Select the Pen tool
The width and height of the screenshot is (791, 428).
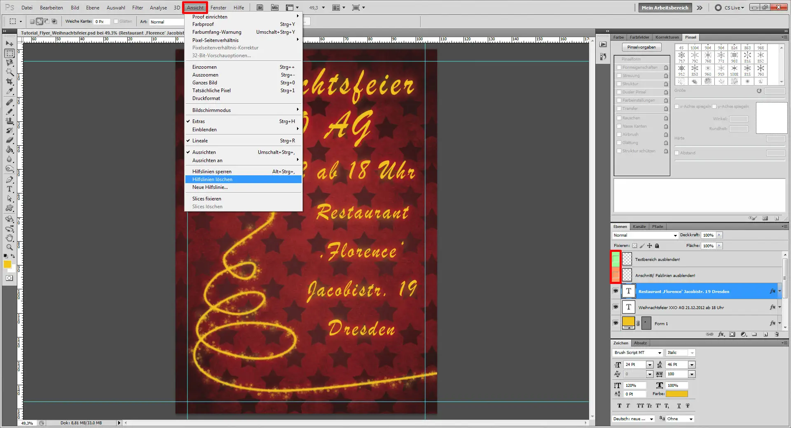pos(9,180)
